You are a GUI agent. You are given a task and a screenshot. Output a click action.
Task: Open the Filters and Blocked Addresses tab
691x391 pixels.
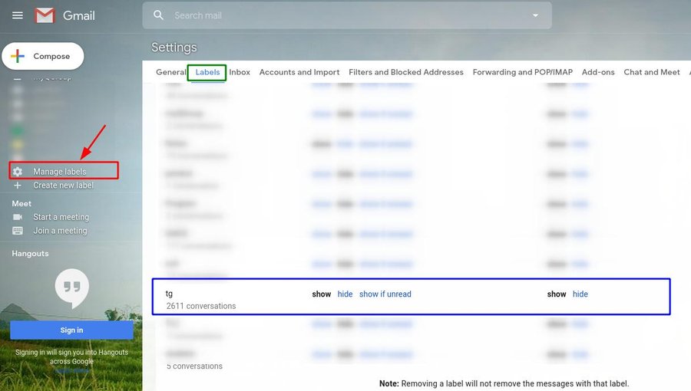click(x=405, y=72)
